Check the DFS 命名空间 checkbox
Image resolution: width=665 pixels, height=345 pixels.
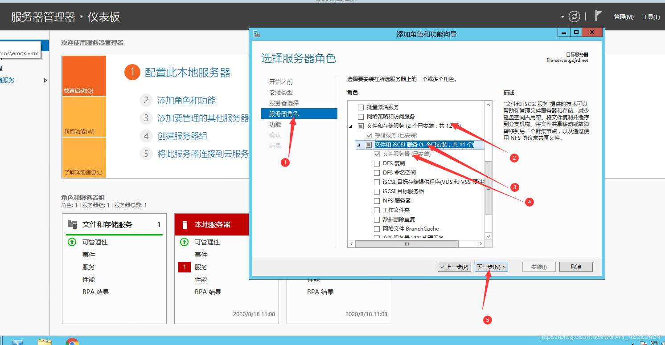click(377, 173)
